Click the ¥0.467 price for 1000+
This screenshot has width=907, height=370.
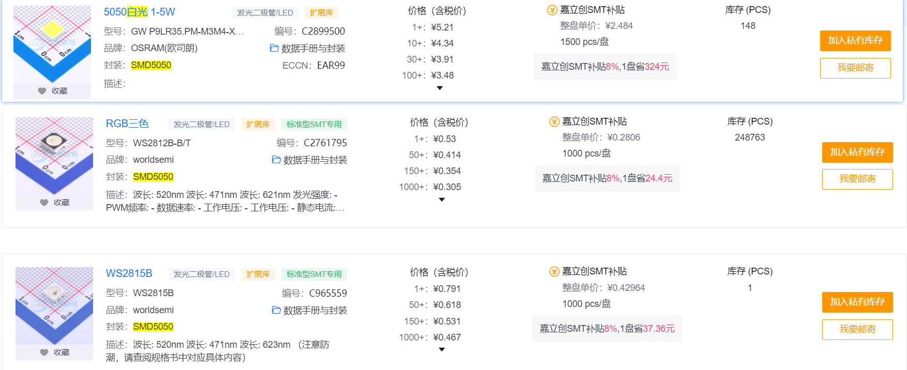pos(447,337)
